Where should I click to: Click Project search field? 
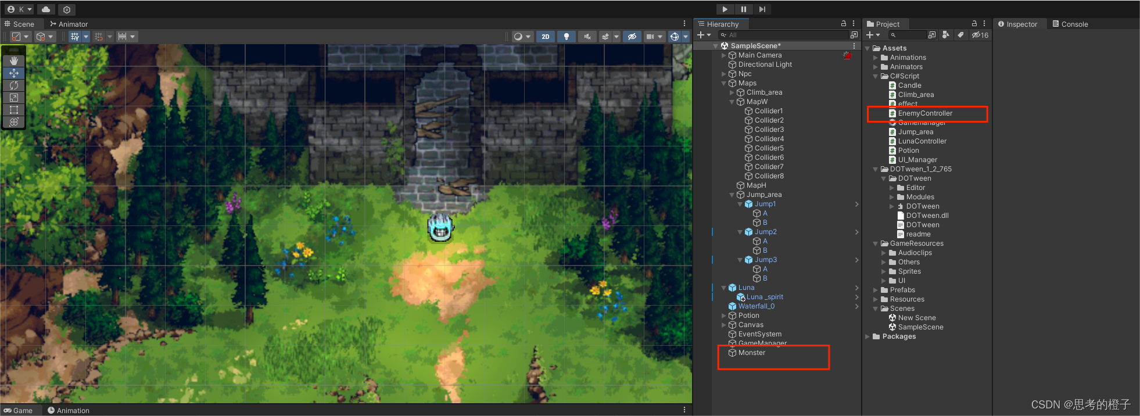907,35
